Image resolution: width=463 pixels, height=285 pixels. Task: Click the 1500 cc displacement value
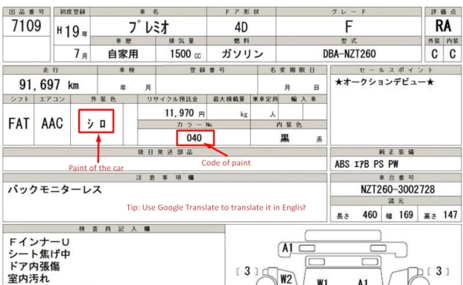[185, 54]
